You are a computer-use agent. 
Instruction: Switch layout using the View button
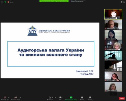coord(123,2)
